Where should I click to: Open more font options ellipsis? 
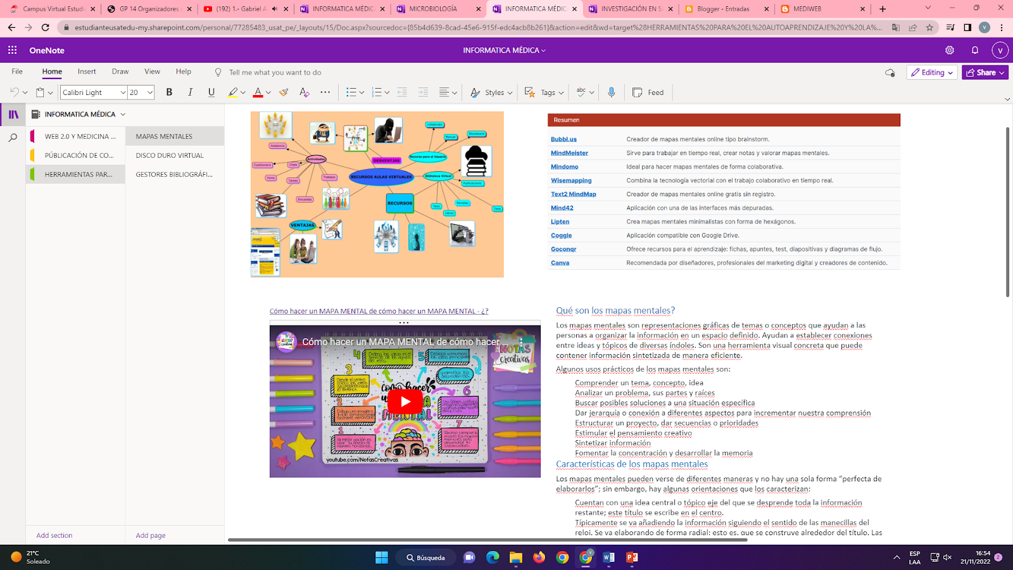click(x=325, y=92)
